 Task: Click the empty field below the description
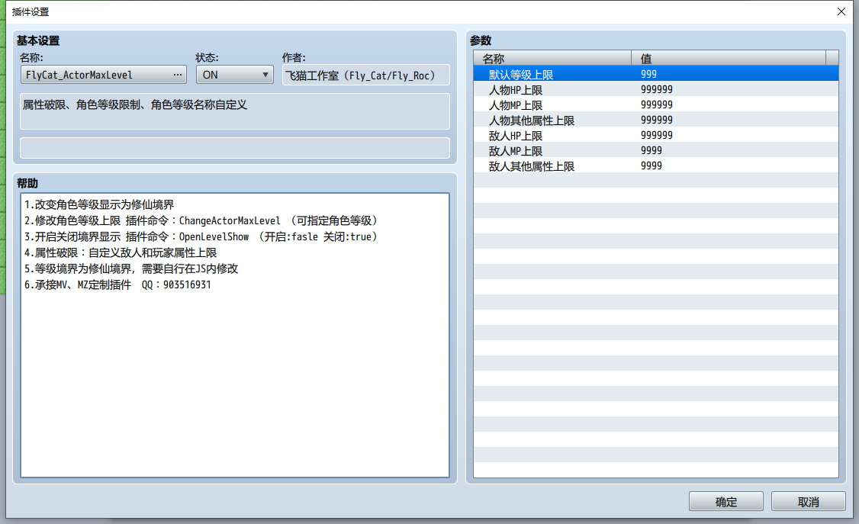234,148
